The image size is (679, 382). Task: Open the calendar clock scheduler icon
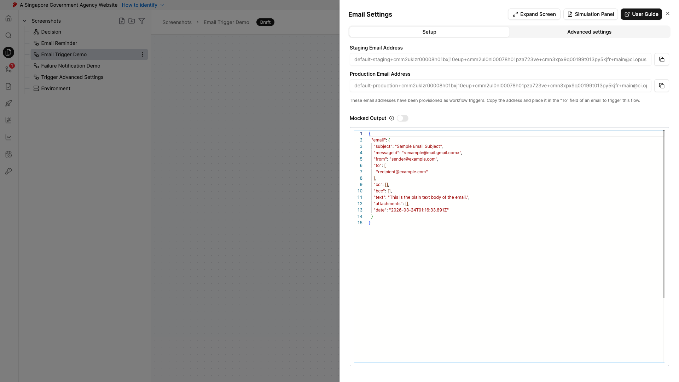tap(8, 154)
